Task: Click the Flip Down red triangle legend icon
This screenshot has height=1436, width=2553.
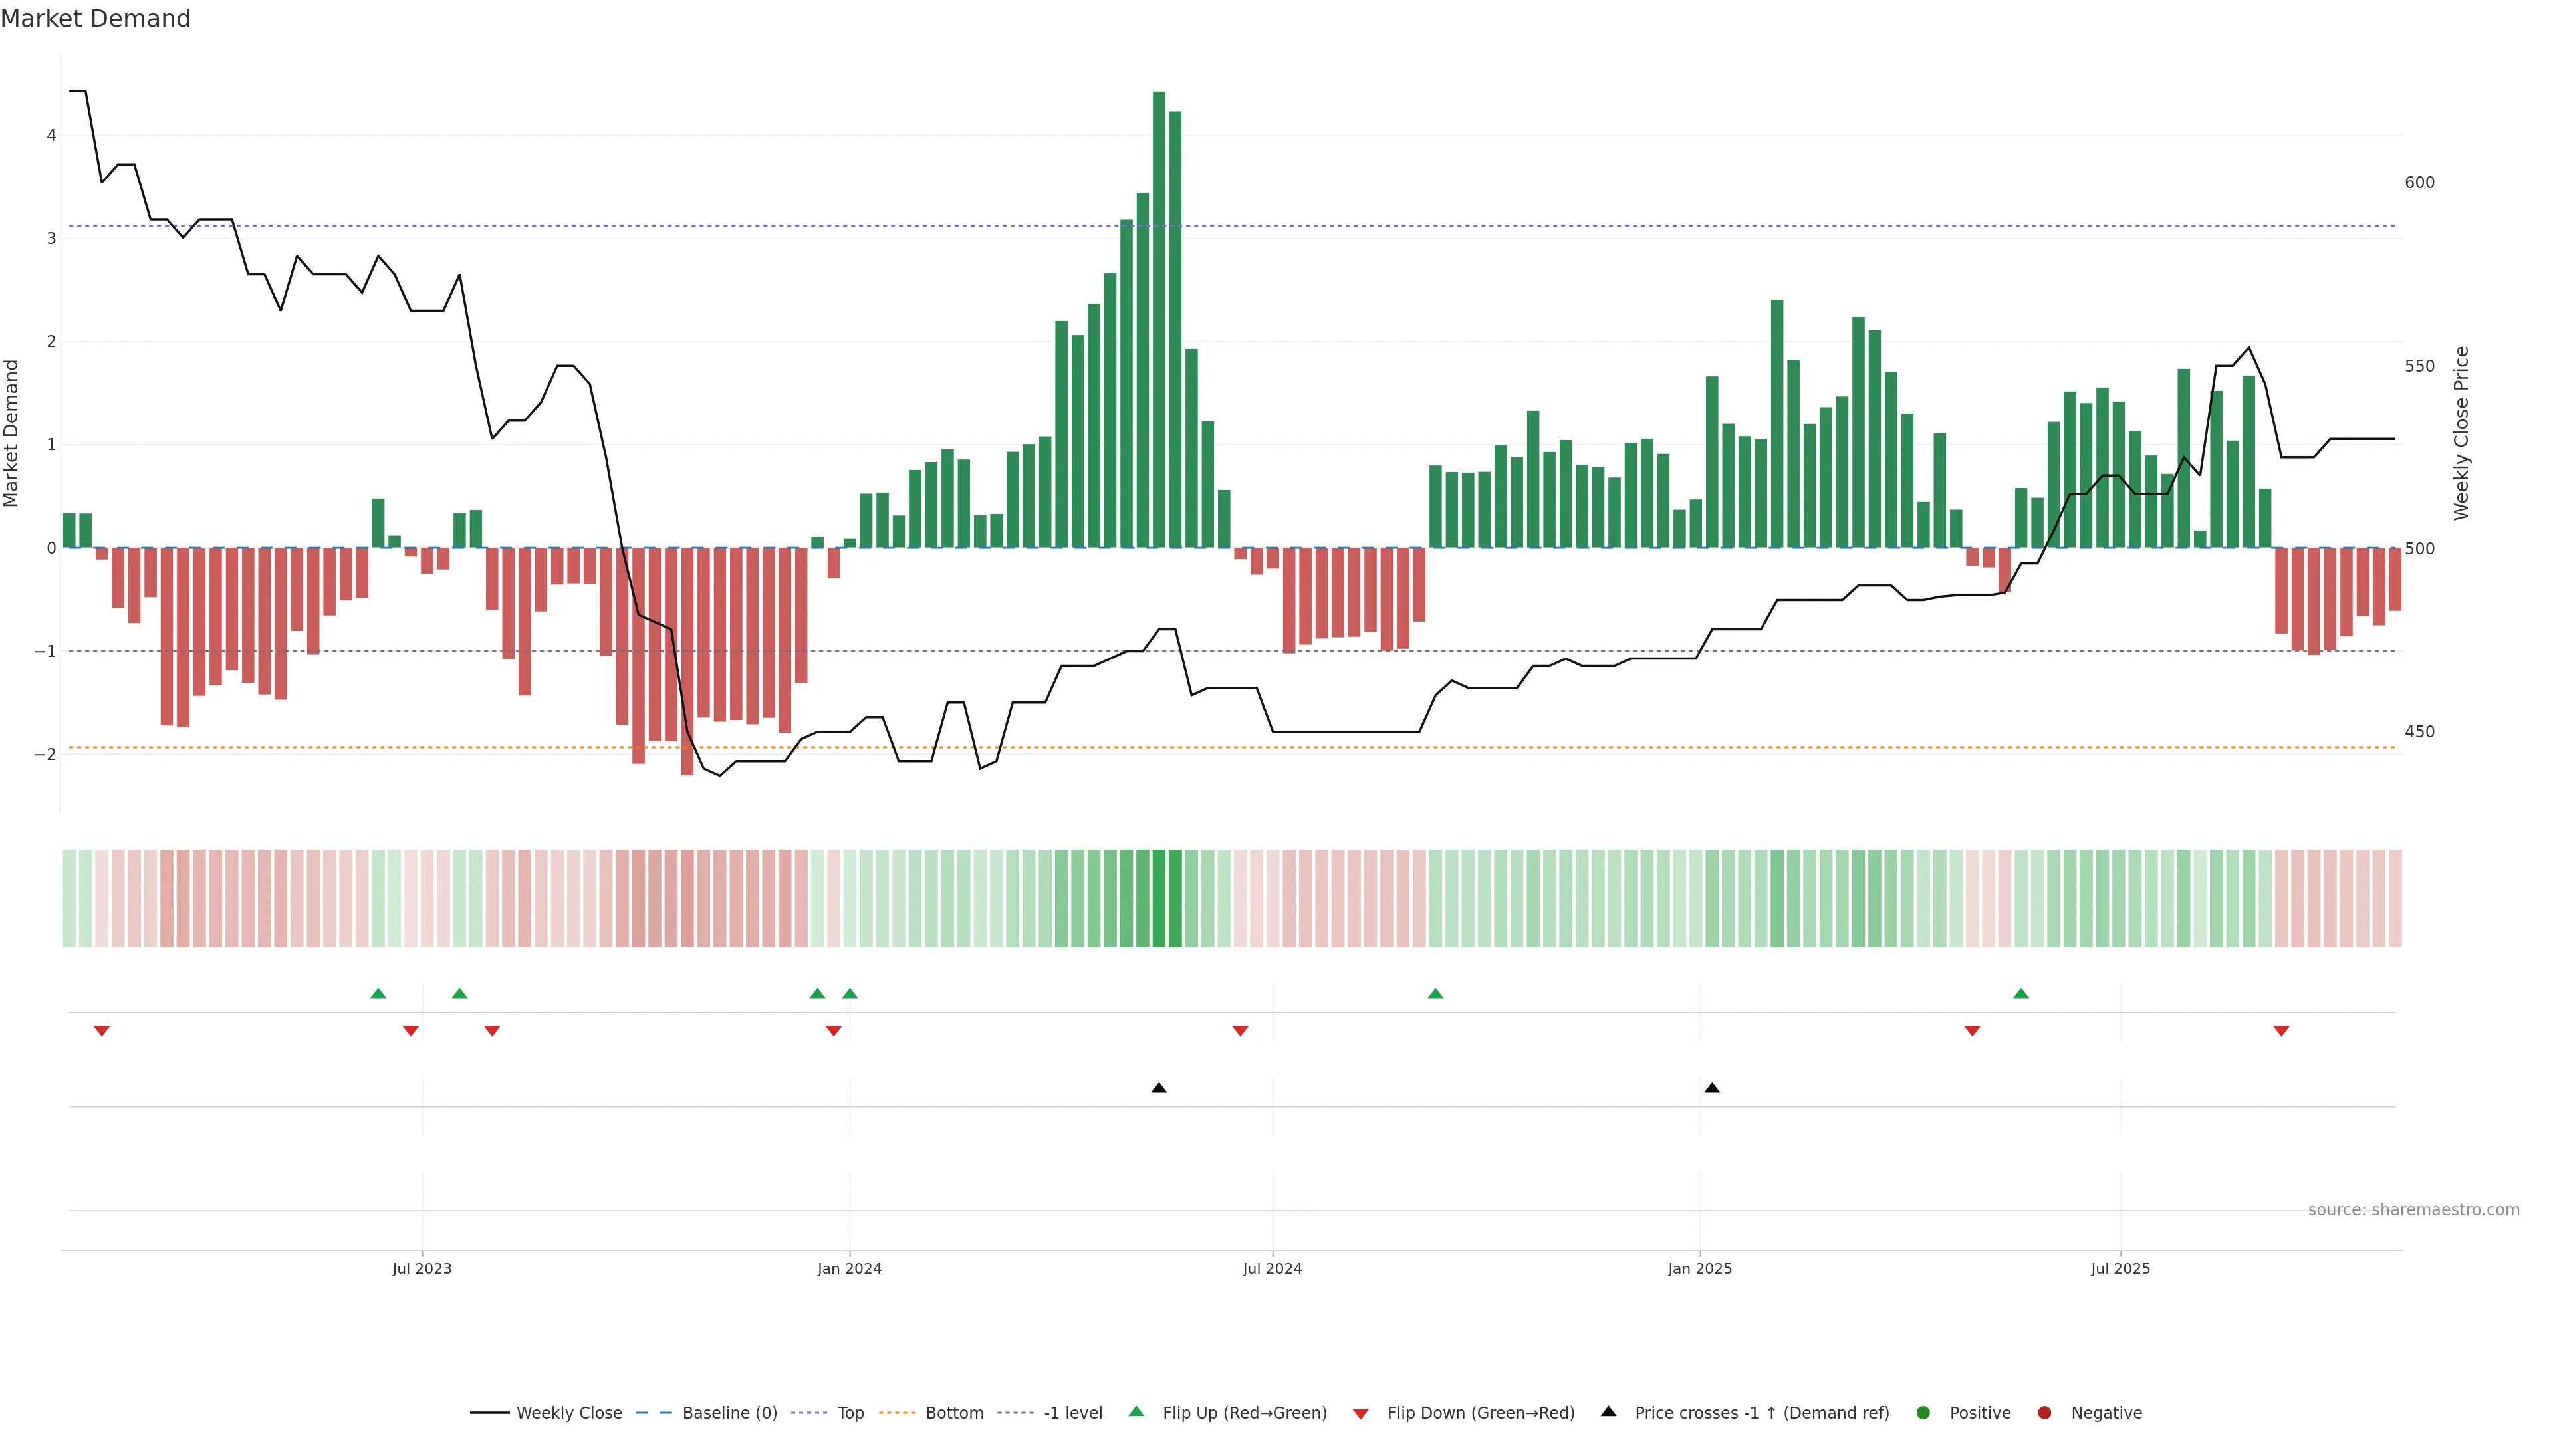Action: [x=1361, y=1413]
